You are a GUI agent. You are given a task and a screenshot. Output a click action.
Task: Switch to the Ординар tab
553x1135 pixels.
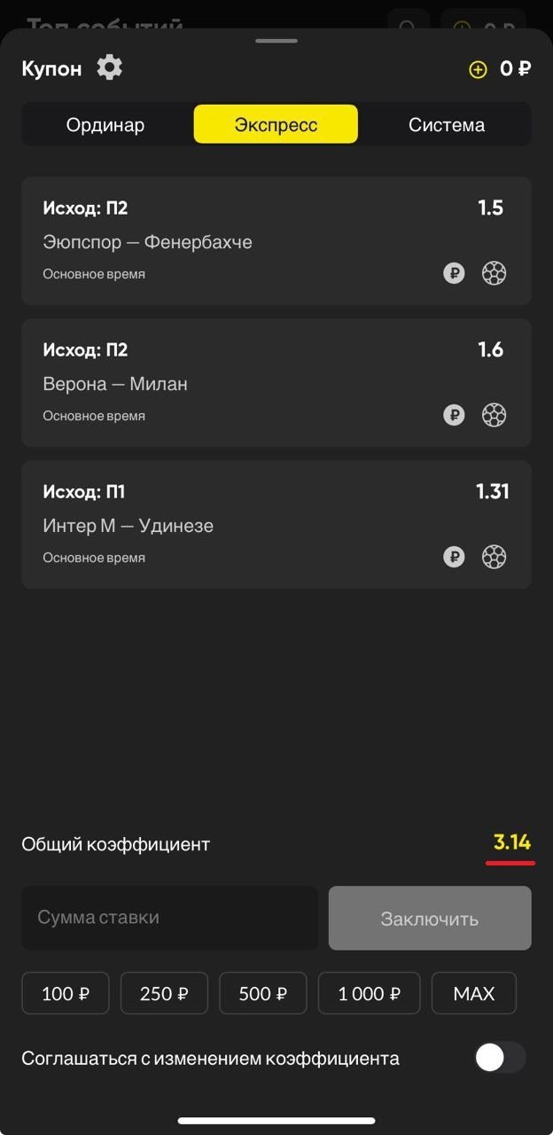click(105, 125)
